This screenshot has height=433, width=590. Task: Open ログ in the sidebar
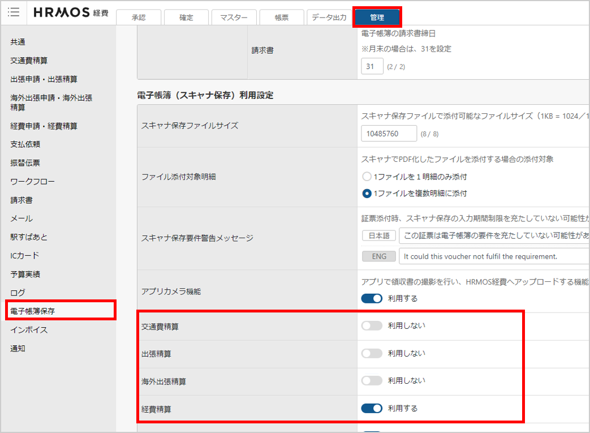[18, 293]
